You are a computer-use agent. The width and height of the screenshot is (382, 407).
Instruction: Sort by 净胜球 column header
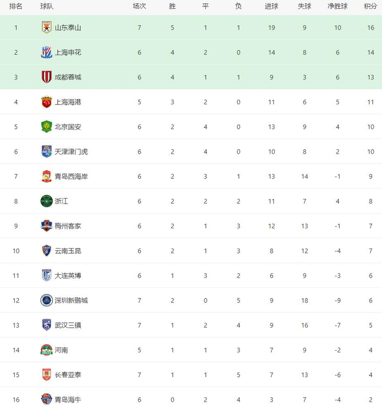point(338,7)
